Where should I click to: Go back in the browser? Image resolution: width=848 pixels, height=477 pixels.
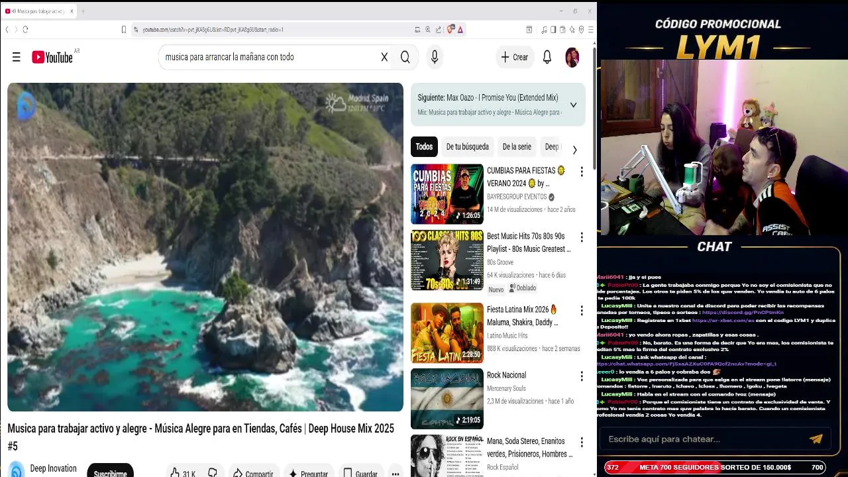click(7, 29)
